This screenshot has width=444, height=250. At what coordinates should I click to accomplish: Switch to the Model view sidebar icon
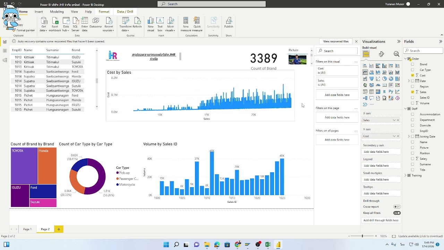(x=5, y=60)
